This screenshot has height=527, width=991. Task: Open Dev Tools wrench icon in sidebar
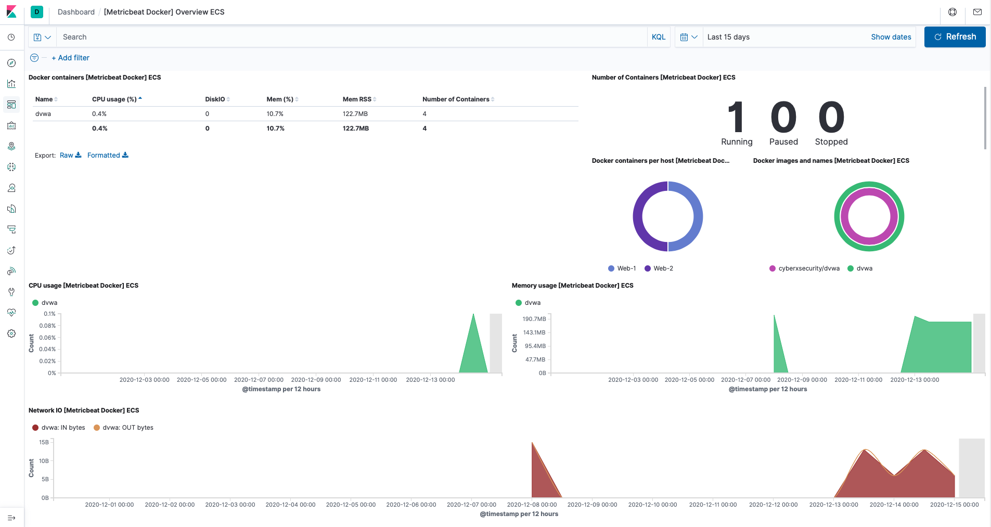(x=11, y=292)
